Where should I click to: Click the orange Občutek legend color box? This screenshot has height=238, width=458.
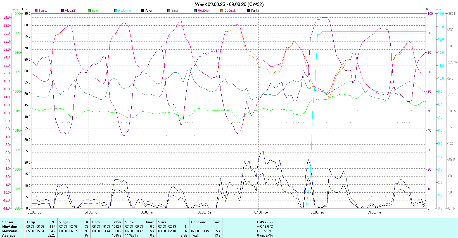pyautogui.click(x=222, y=11)
